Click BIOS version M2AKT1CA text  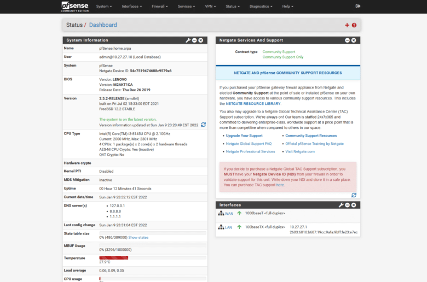(x=123, y=85)
